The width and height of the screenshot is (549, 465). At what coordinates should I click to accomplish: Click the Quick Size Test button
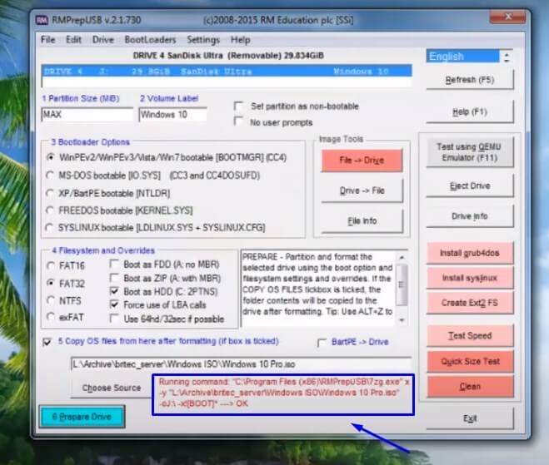pyautogui.click(x=470, y=362)
